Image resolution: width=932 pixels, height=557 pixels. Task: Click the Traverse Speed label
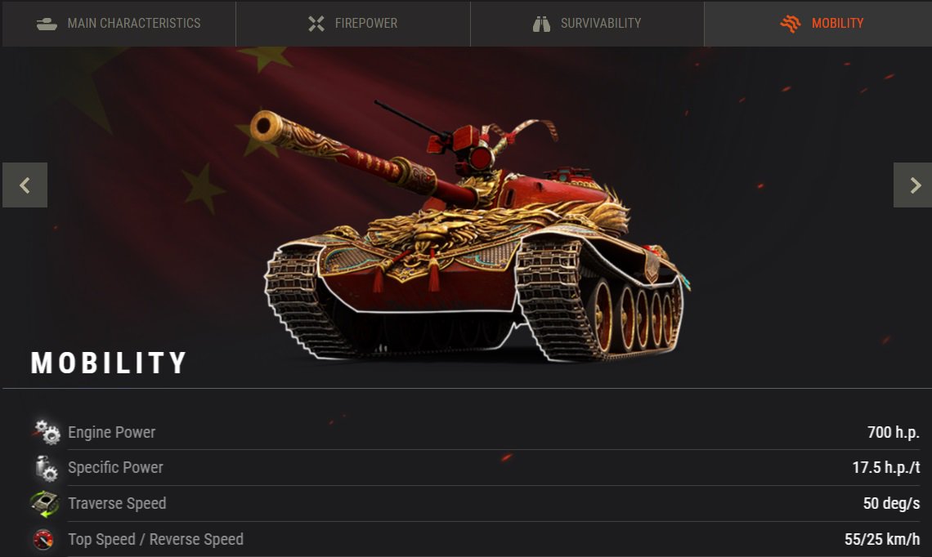point(117,504)
